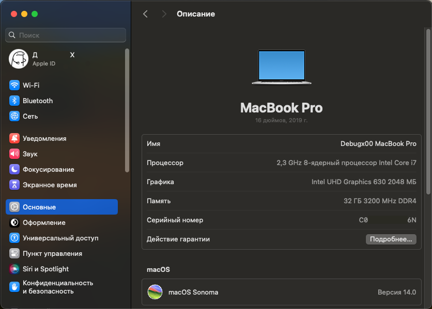Click the Серийный номер label

[175, 220]
